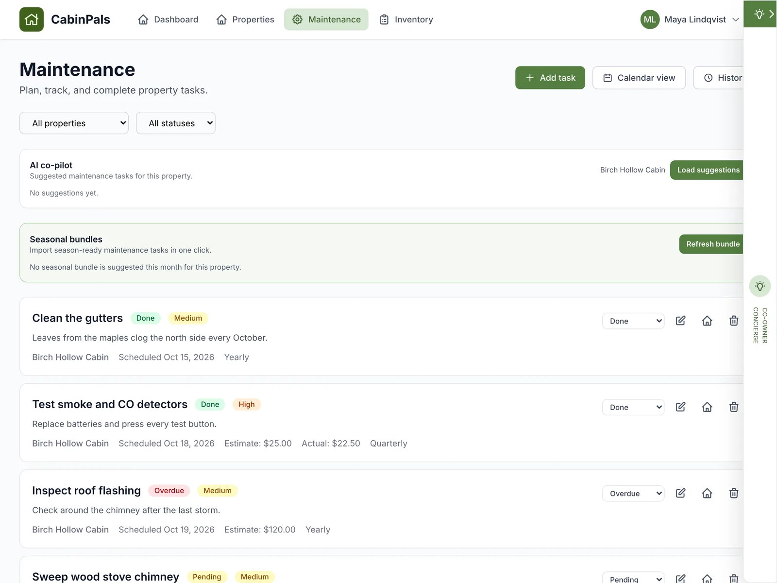Open the All properties filter dropdown
The height and width of the screenshot is (583, 777).
(74, 123)
